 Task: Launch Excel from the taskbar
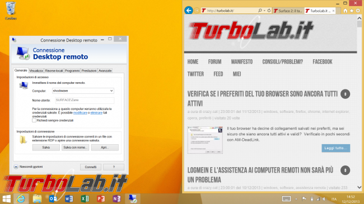pos(85,198)
